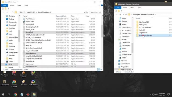Image resolution: width=172 pixels, height=97 pixels.
Task: Click the GAMES (F:) breadcrumb in address bar
Action: (x=31, y=12)
